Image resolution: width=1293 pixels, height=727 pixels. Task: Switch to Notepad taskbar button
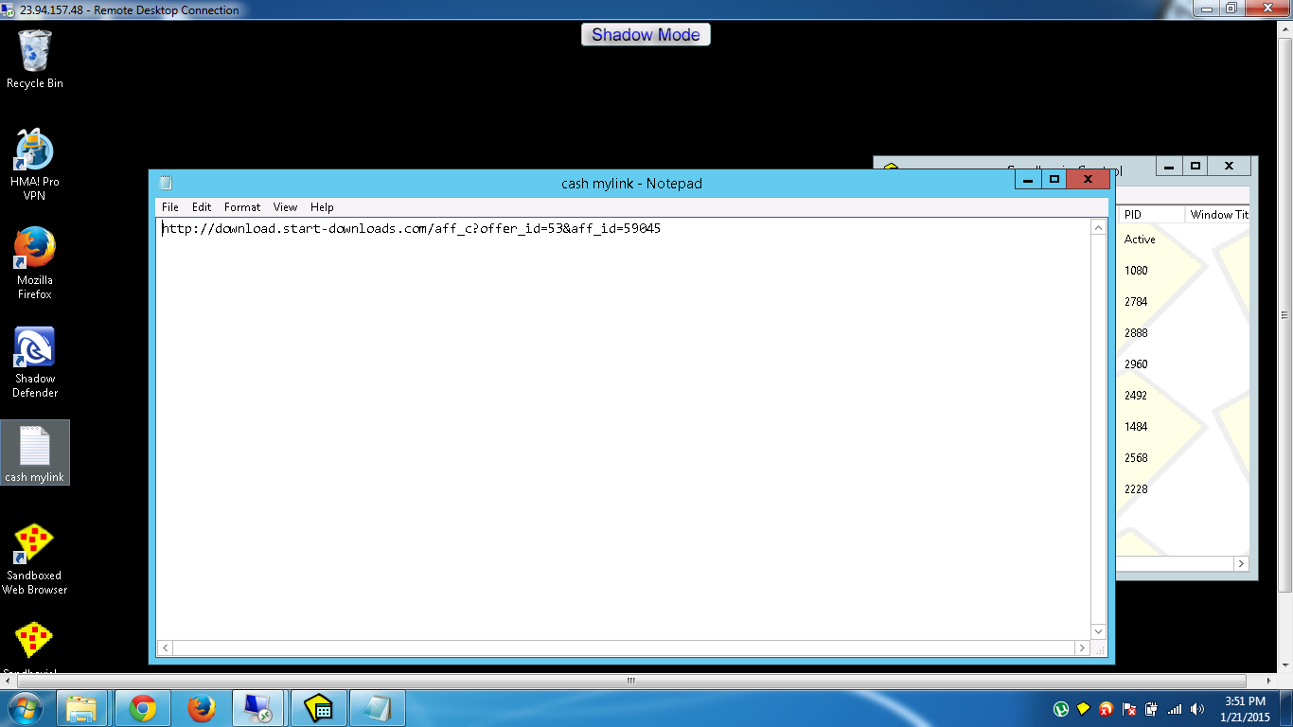(378, 708)
